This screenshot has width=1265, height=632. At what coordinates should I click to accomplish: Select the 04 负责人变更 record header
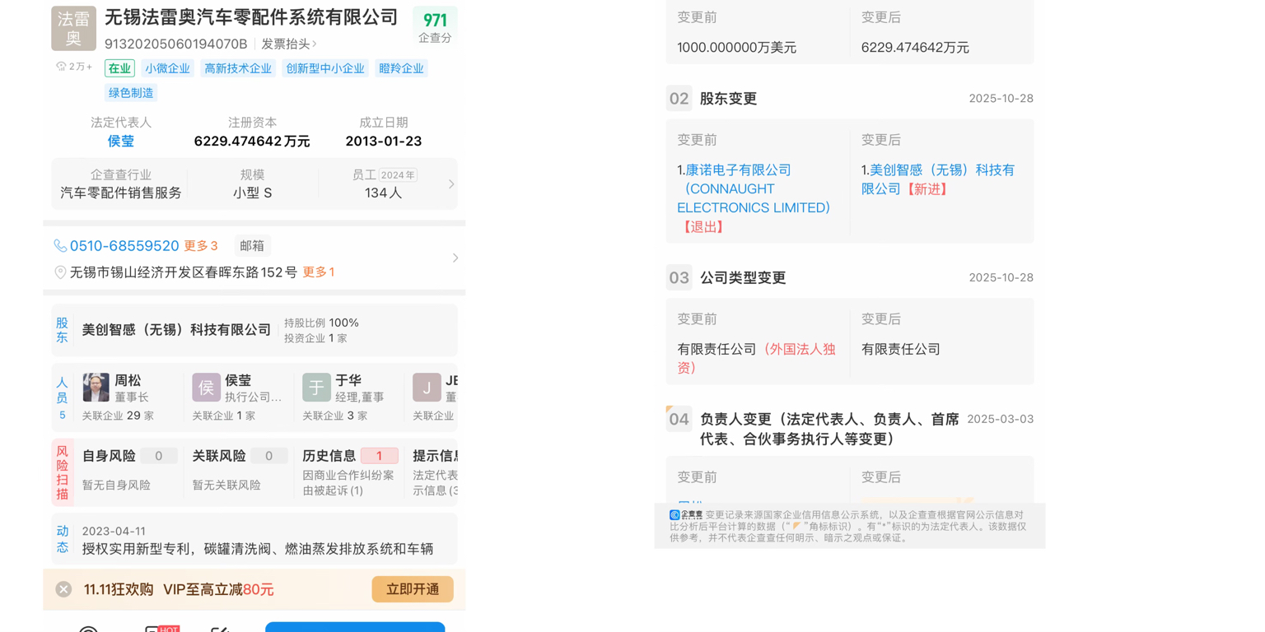click(x=849, y=428)
